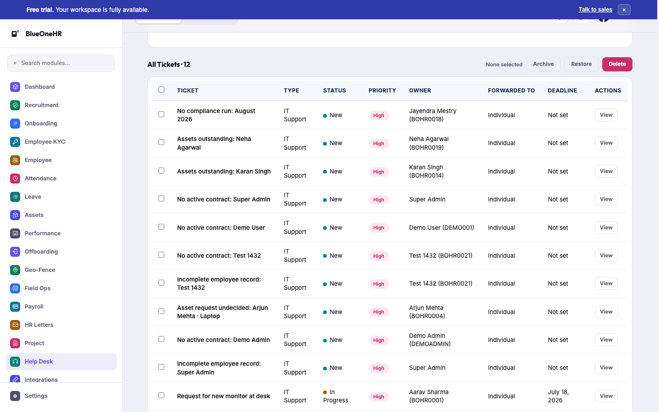Click owner Demo User (DEMO001)
Viewport: 659px width, 412px height.
pos(442,228)
